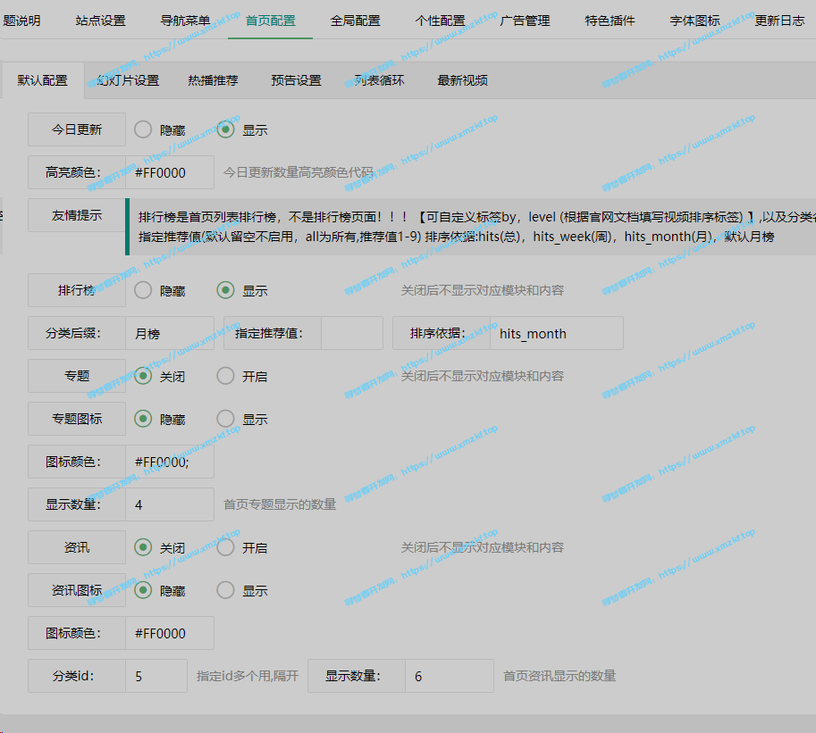Set 今日更新 to 显示
This screenshot has width=816, height=733.
pyautogui.click(x=225, y=129)
